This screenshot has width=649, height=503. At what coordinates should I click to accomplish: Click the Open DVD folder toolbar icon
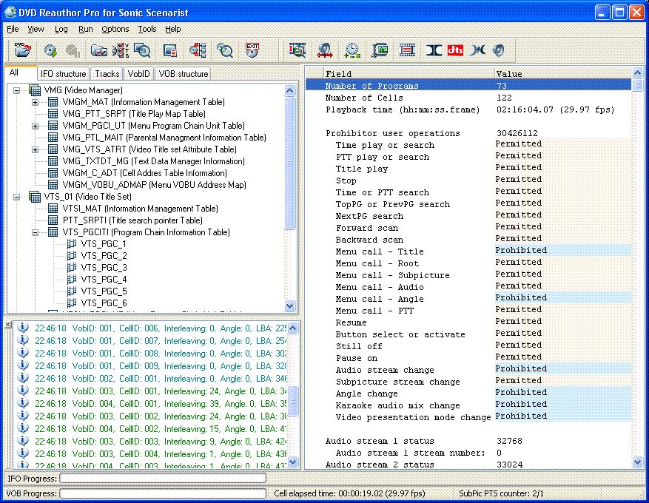pos(22,50)
